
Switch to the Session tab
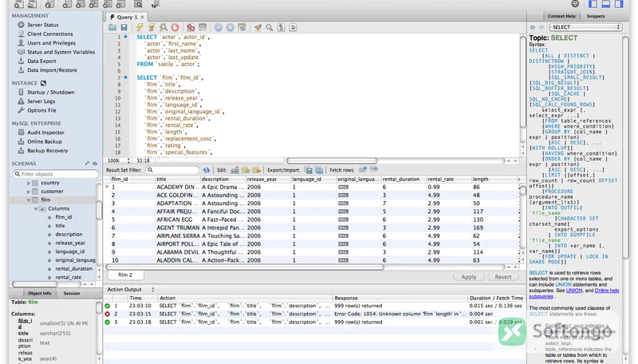[x=72, y=293]
